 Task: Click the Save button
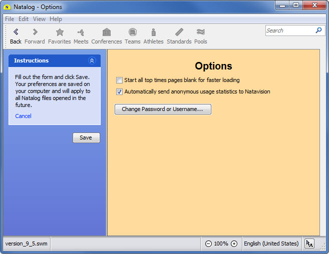pyautogui.click(x=86, y=137)
